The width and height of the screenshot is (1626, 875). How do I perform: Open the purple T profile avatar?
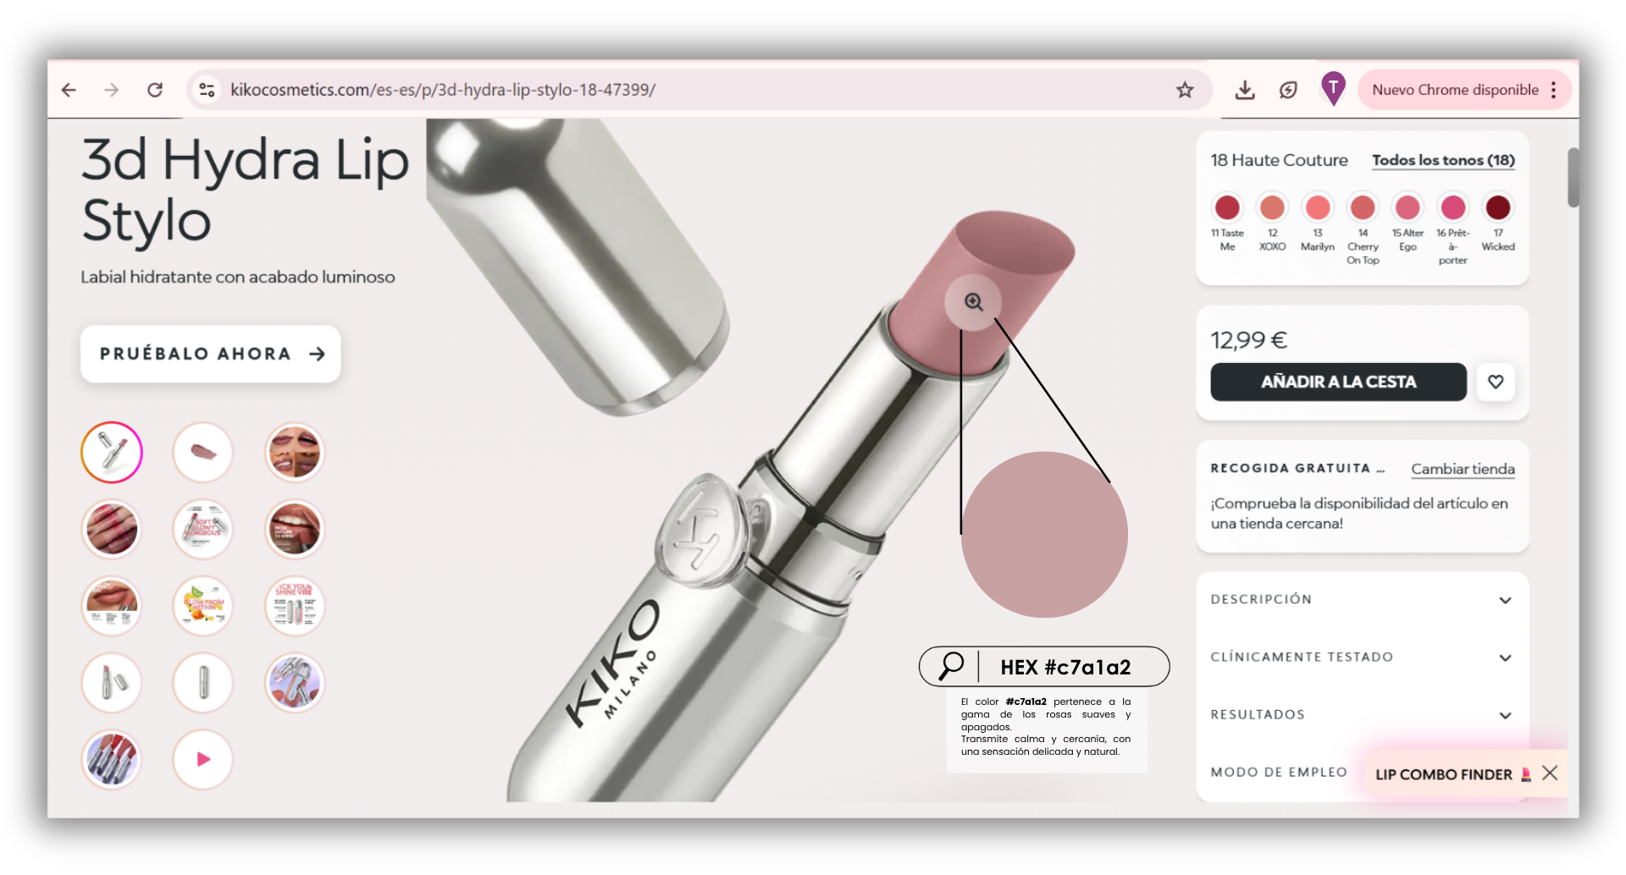(1333, 88)
